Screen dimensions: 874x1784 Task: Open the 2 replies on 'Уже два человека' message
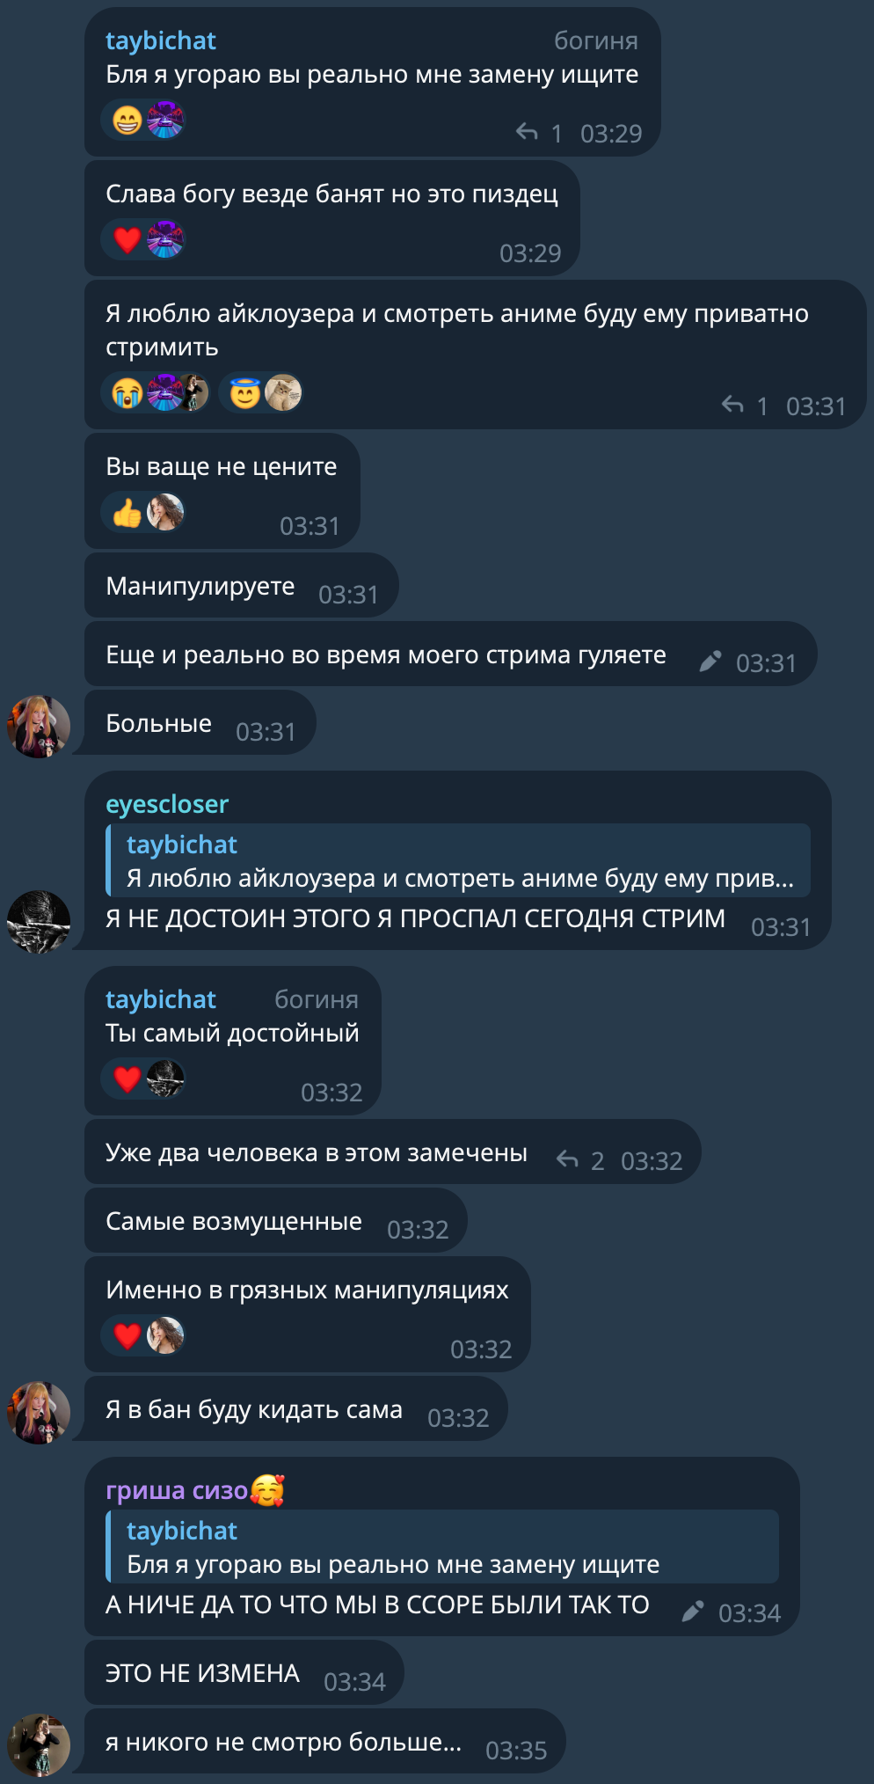(x=579, y=1160)
